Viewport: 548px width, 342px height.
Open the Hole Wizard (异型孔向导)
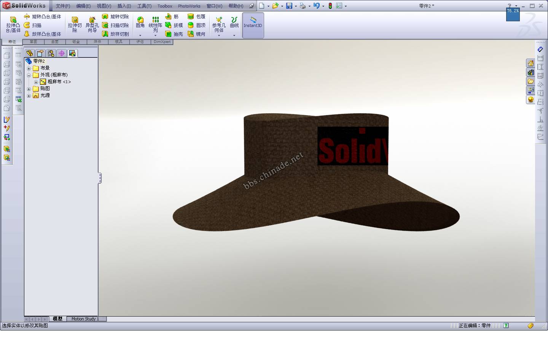pos(92,24)
